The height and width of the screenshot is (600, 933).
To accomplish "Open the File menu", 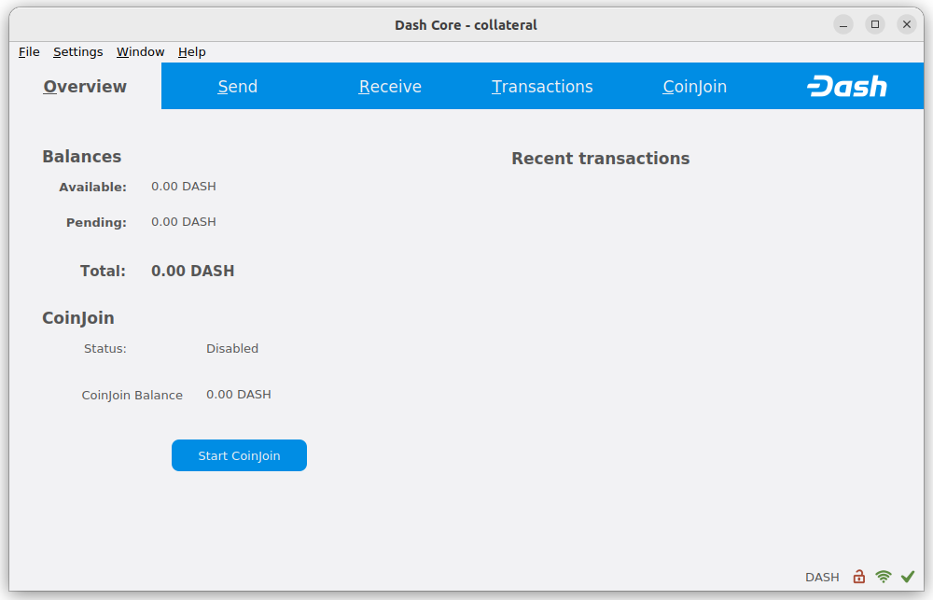I will coord(28,52).
